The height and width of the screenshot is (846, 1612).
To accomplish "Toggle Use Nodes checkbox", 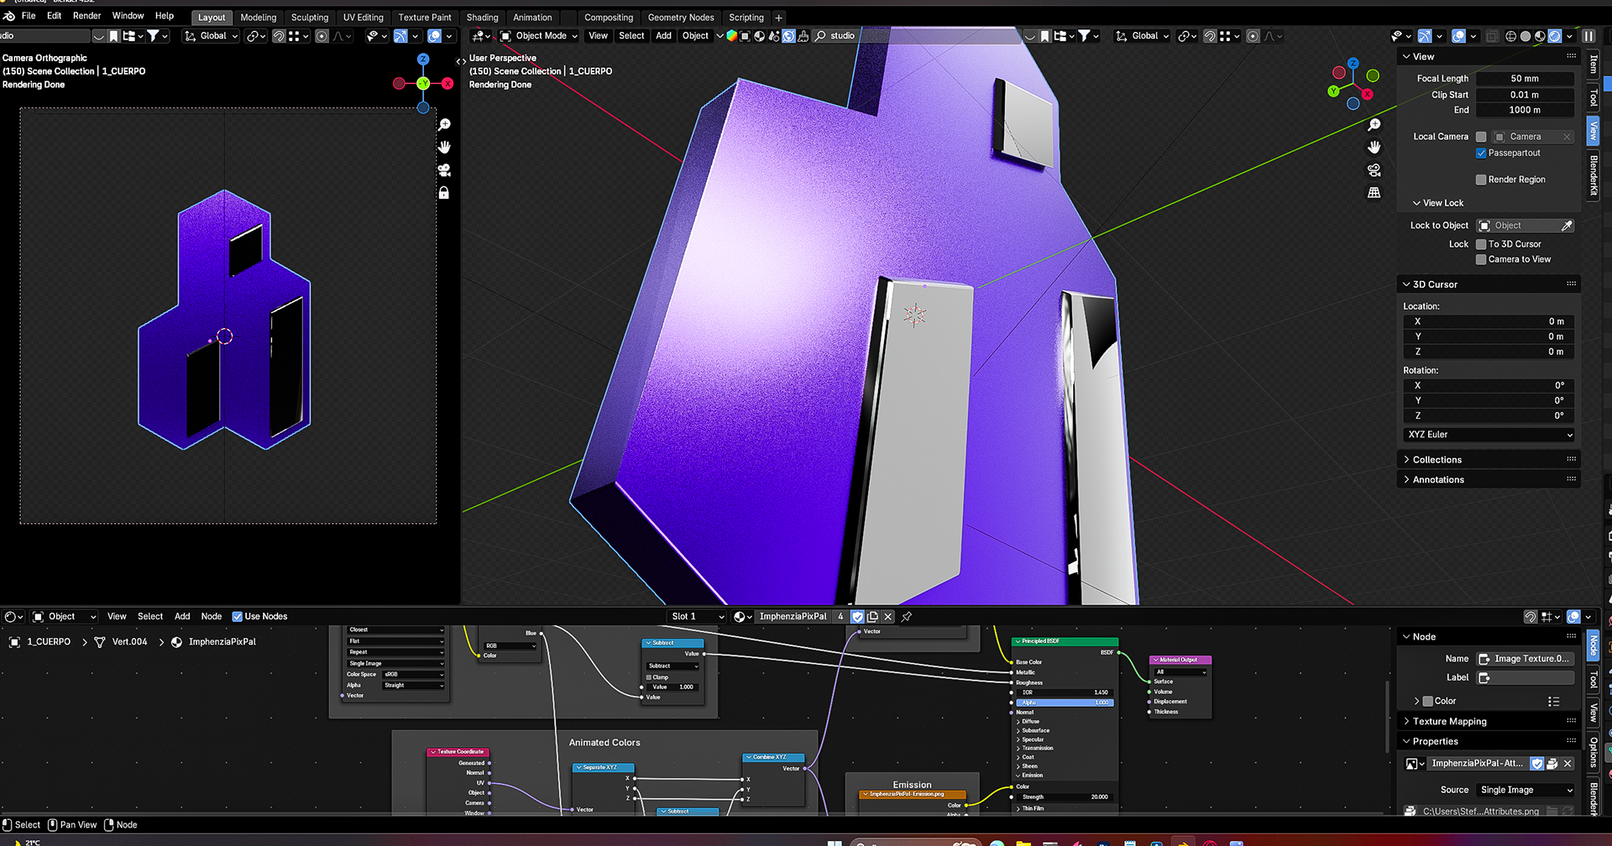I will (238, 617).
